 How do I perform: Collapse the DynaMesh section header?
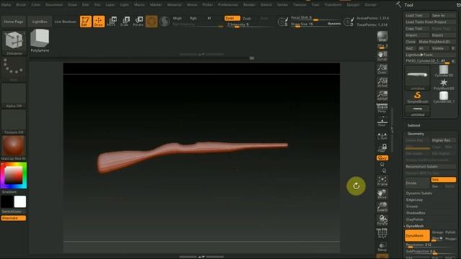[x=415, y=226]
